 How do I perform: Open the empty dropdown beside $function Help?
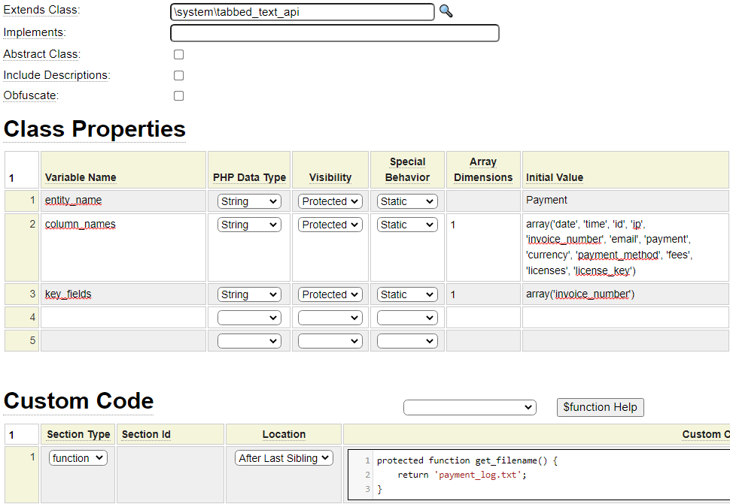click(470, 407)
